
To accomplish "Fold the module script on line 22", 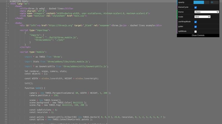I will [x=8, y=52].
